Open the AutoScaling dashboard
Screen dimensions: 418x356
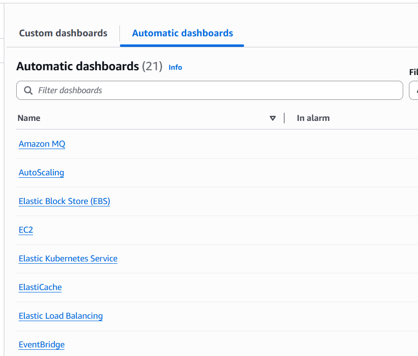pos(41,173)
